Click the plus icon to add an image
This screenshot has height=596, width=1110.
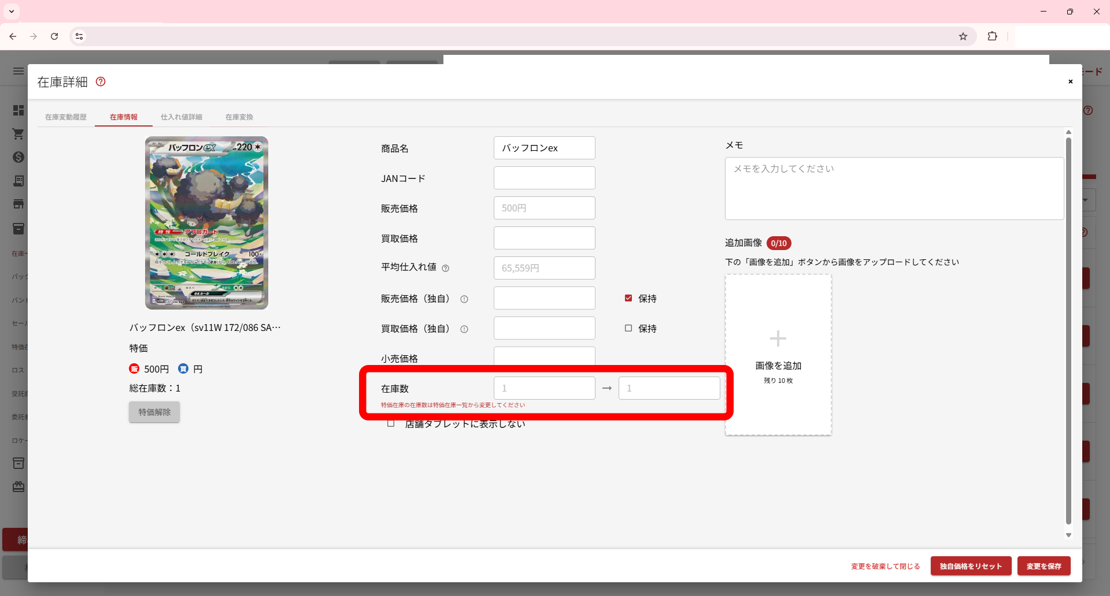coord(778,338)
